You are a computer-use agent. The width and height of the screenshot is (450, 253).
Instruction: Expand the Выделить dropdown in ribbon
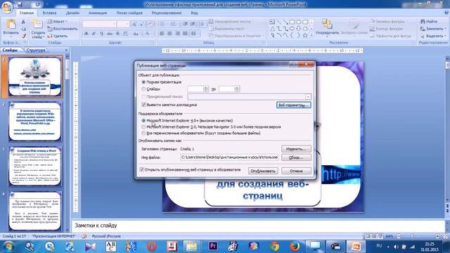[445, 36]
